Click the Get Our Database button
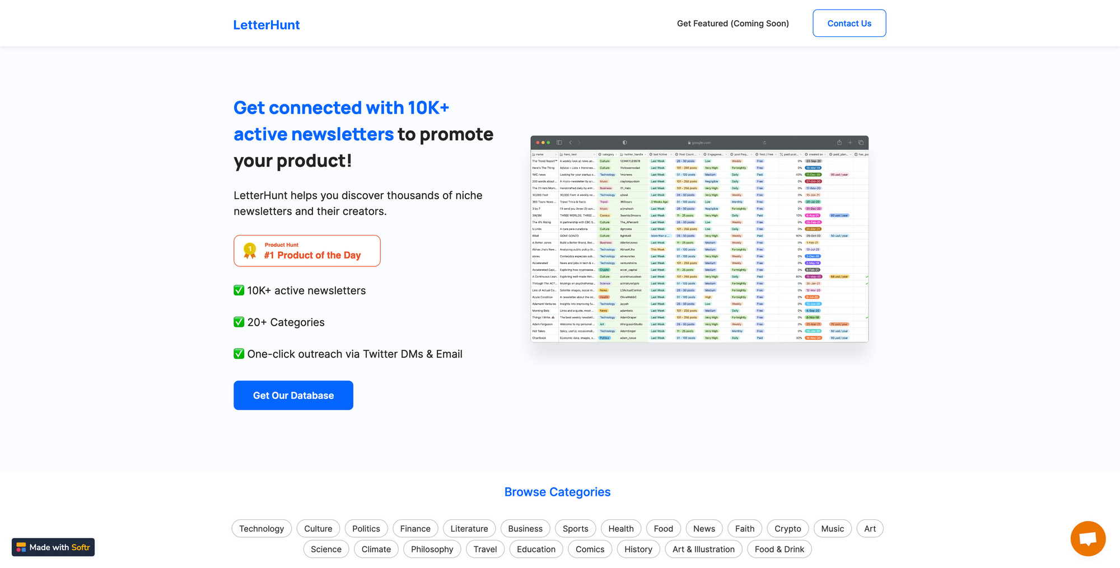The image size is (1120, 568). [x=293, y=396]
